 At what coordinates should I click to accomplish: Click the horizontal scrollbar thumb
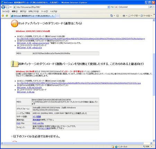73,143
